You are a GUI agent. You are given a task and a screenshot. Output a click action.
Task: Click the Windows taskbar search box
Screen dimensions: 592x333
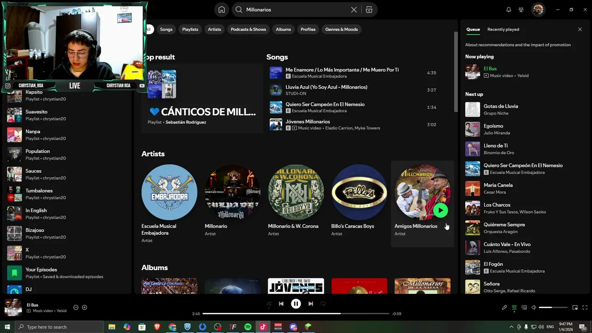tap(59, 327)
